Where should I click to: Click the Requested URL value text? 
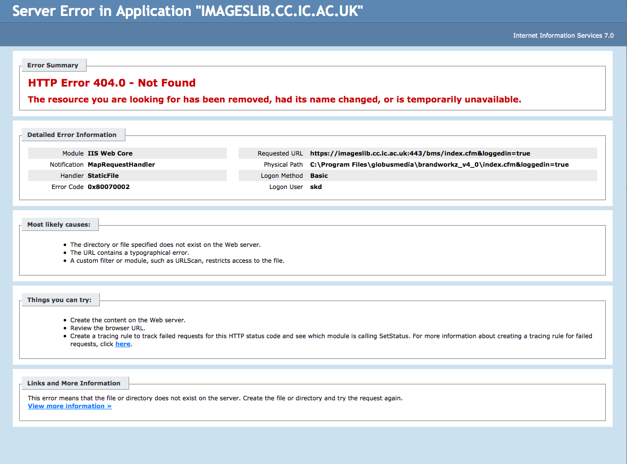[x=420, y=153]
